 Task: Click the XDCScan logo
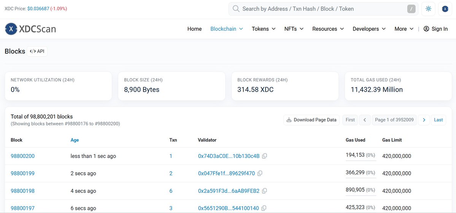tap(30, 29)
